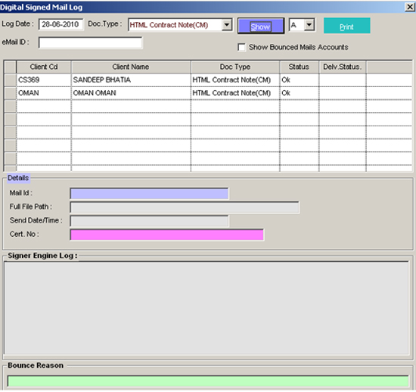The image size is (416, 392).
Task: Select HTML Contract Note(CM) combo text
Action: pos(169,25)
